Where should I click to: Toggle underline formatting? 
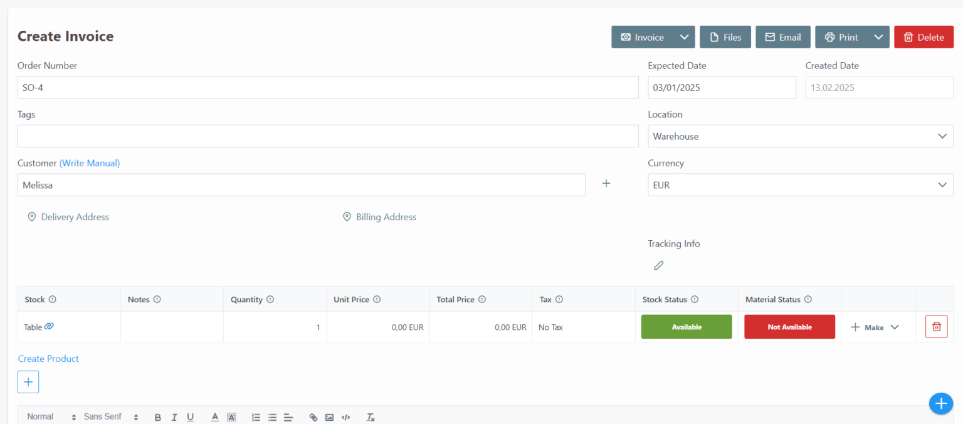click(190, 416)
